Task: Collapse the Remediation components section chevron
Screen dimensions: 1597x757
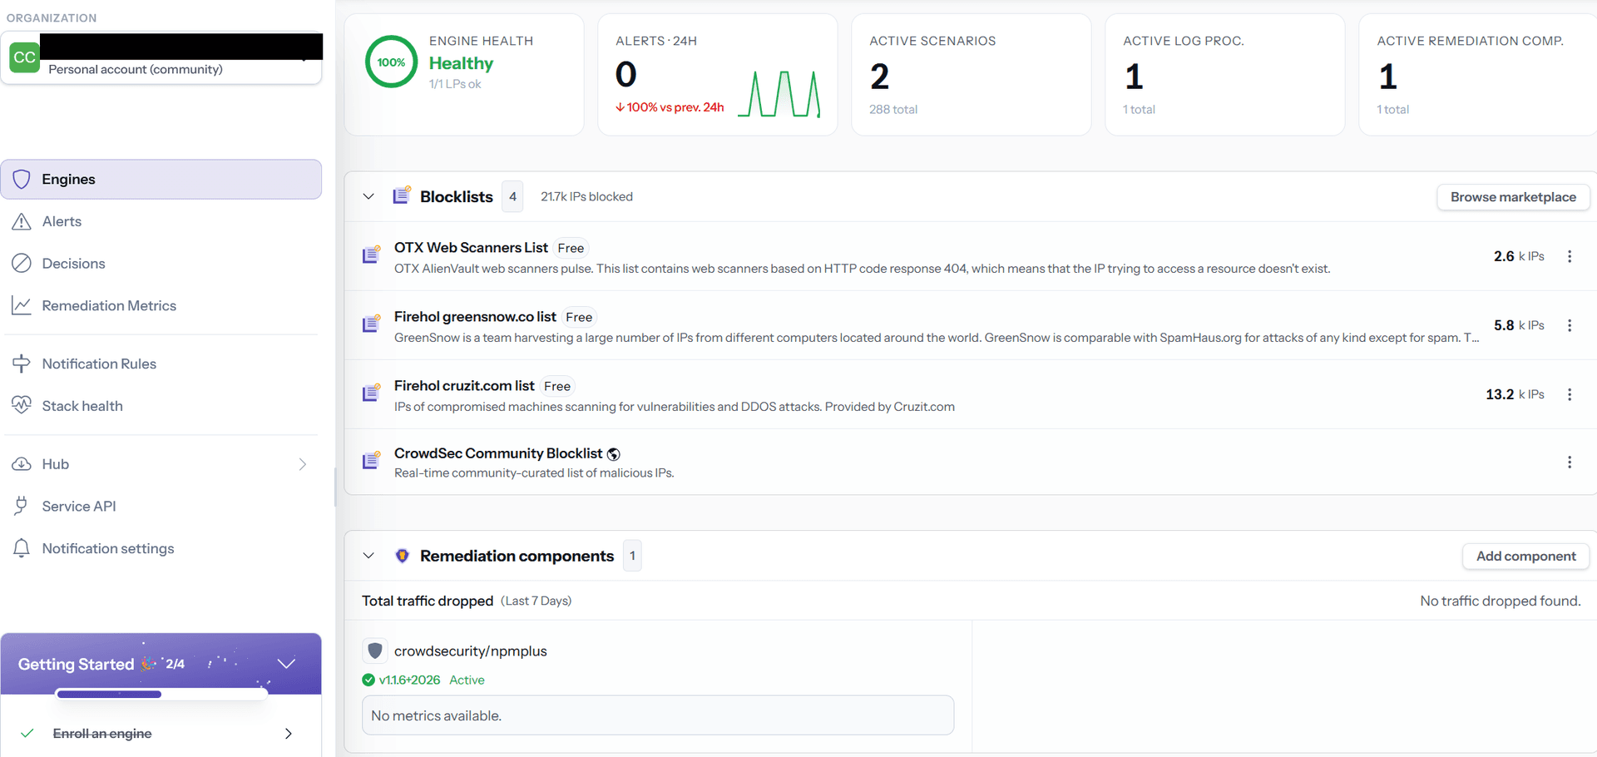Action: [368, 556]
